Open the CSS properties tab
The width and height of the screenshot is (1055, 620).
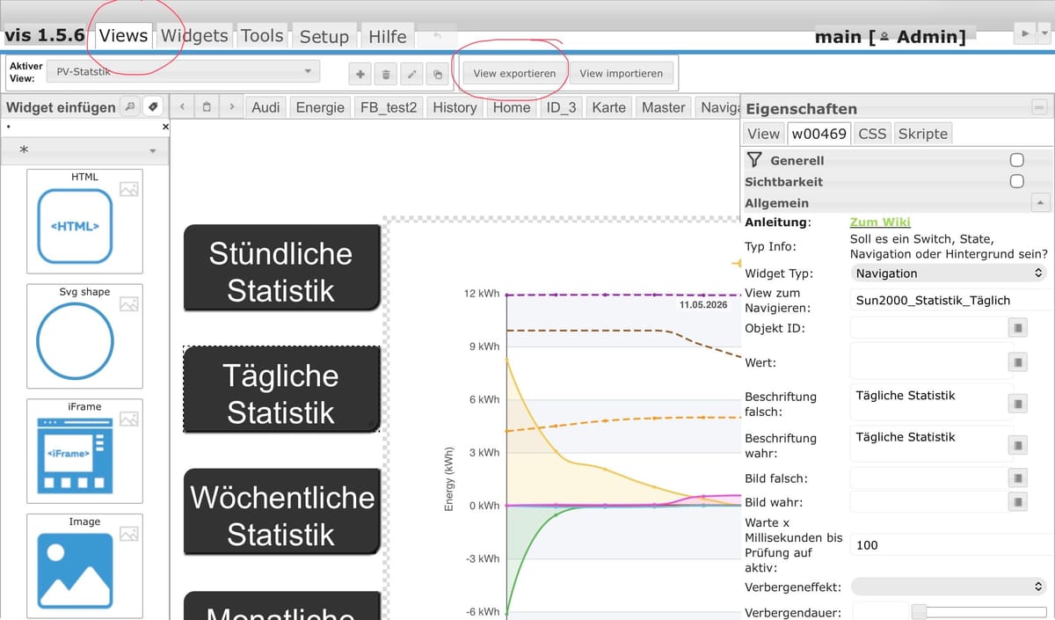click(872, 134)
